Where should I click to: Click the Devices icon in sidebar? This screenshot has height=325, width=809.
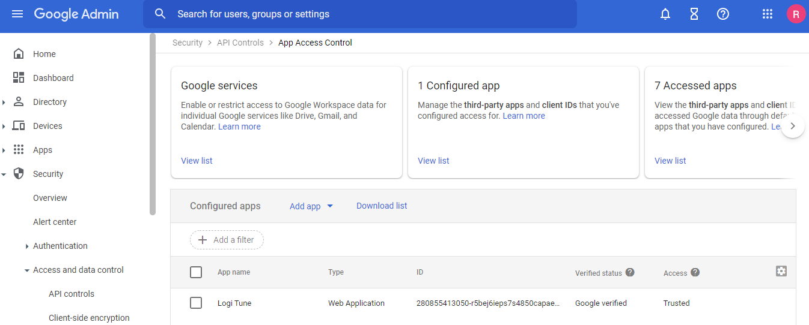point(19,125)
